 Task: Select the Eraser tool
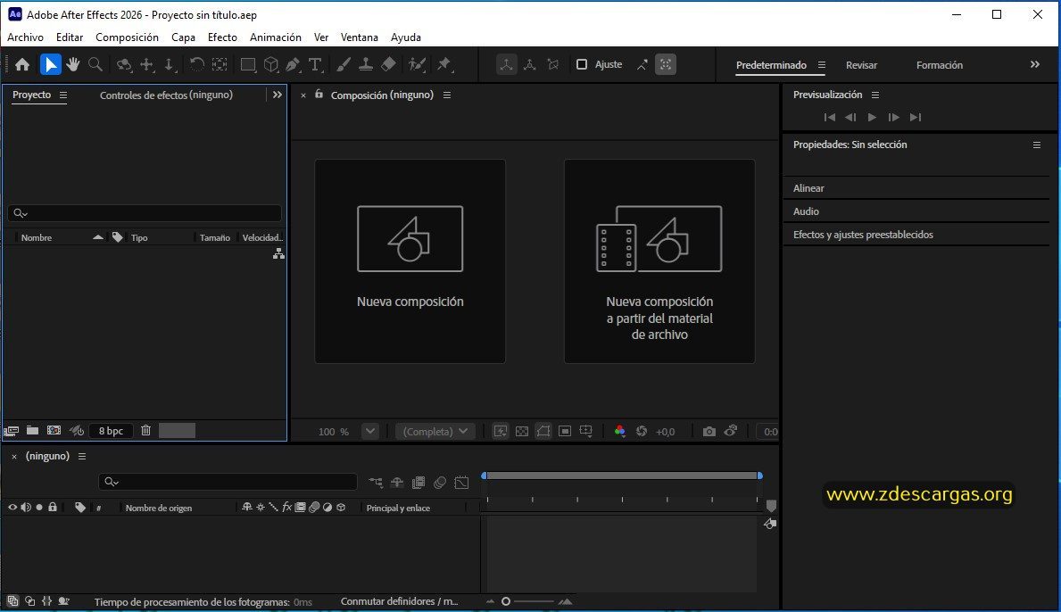388,64
